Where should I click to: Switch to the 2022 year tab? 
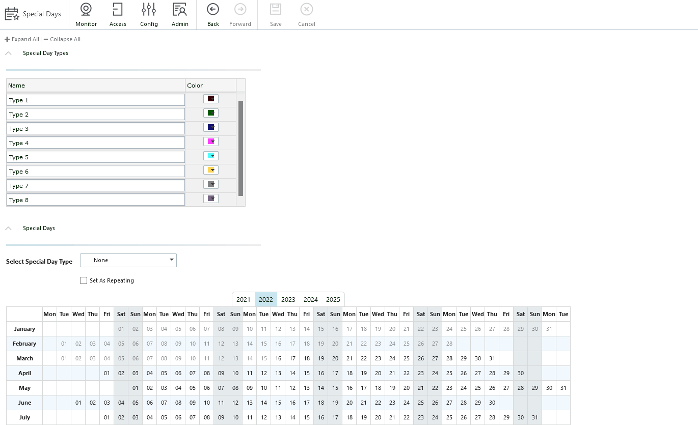point(266,299)
